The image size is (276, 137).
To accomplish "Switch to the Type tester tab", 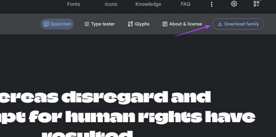I will (x=100, y=24).
